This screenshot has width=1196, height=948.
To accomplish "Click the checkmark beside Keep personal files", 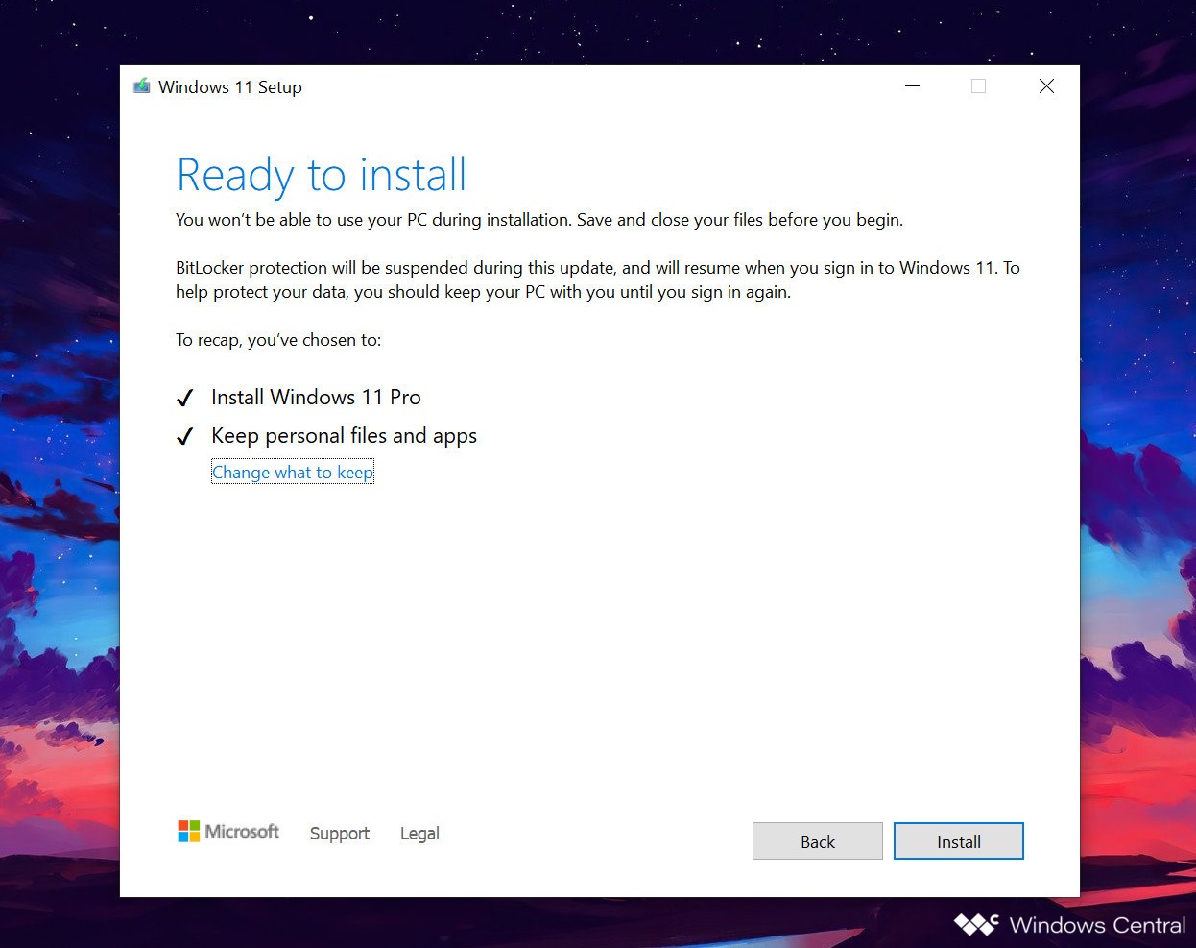I will (x=185, y=437).
